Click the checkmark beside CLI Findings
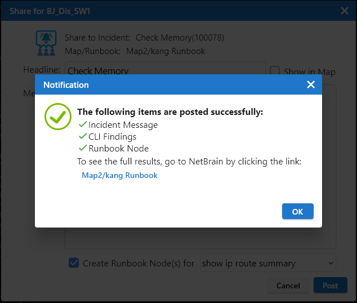Viewport: 357px width, 303px height. (x=82, y=136)
